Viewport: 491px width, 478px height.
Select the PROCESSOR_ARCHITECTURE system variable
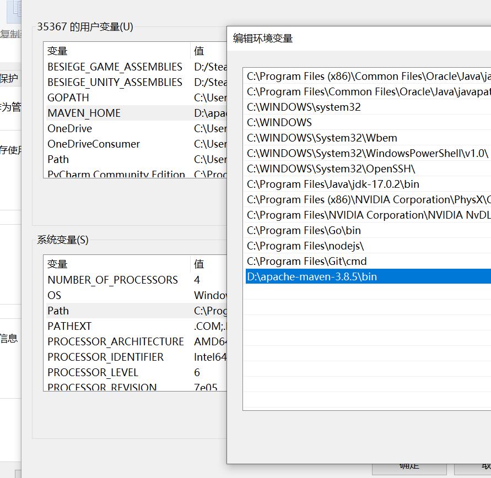[116, 341]
